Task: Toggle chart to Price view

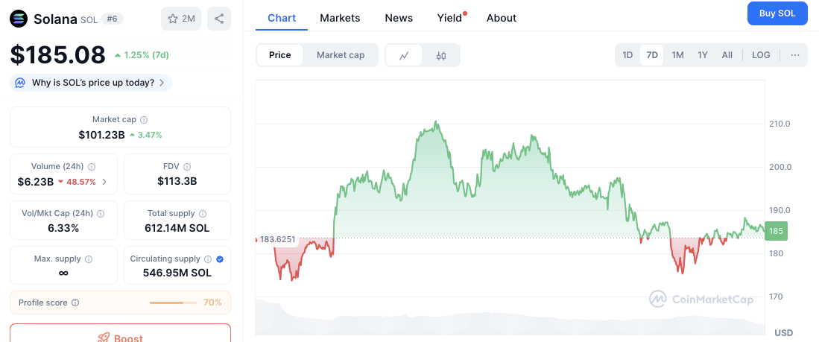Action: [279, 55]
